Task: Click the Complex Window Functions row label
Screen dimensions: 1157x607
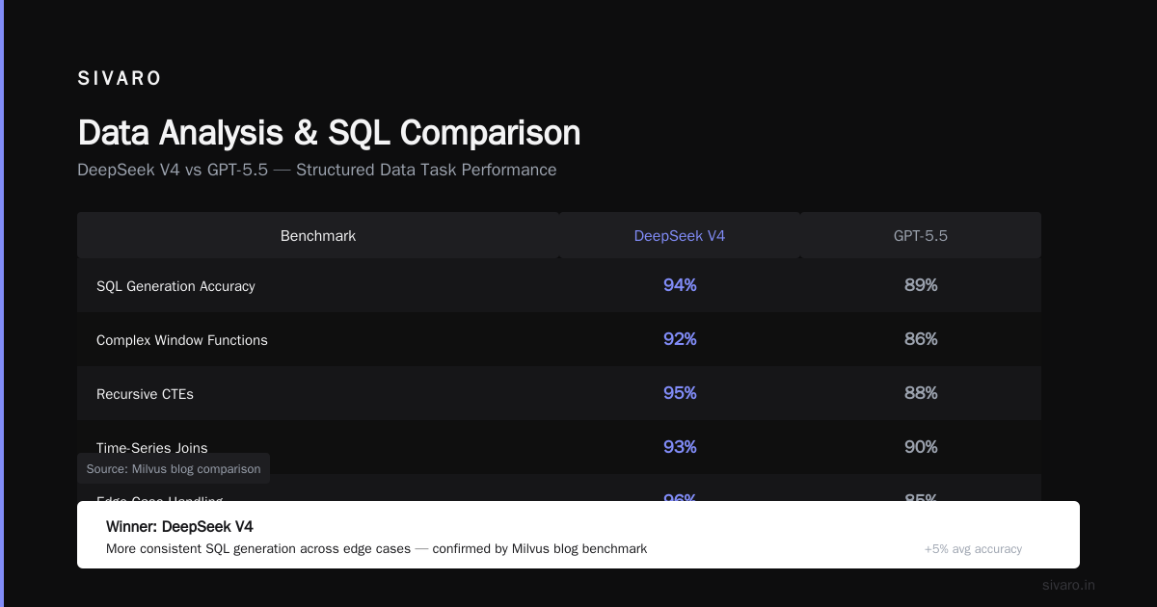Action: (x=182, y=340)
